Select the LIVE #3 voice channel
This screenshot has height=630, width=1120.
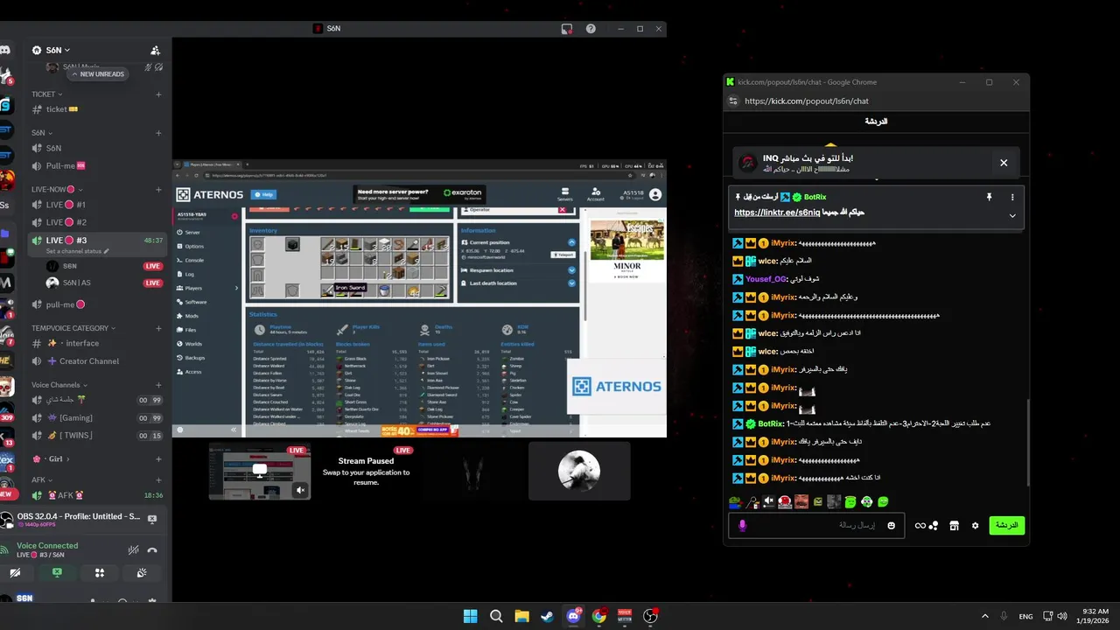click(x=97, y=240)
